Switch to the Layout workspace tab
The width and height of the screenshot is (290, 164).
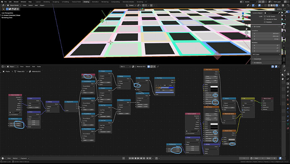tap(38, 2)
